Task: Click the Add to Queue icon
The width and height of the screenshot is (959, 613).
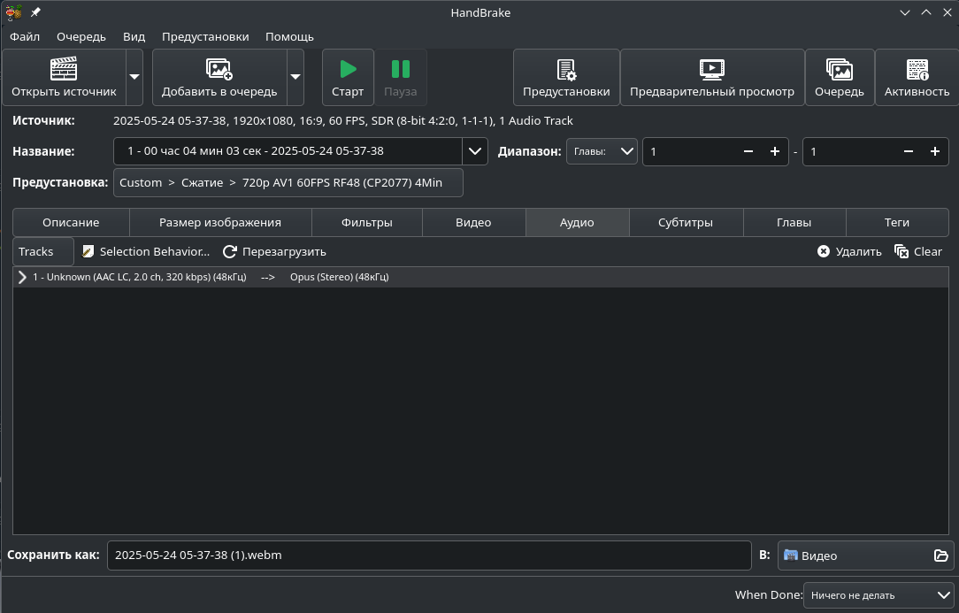Action: click(219, 69)
